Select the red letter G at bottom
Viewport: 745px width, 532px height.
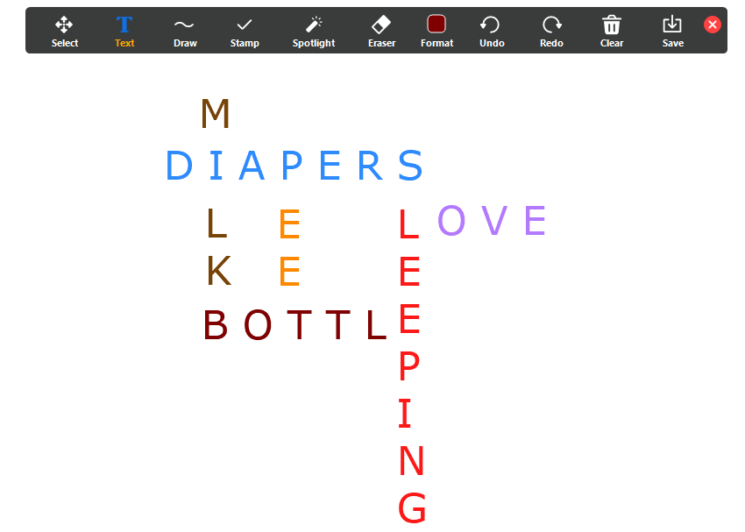411,508
